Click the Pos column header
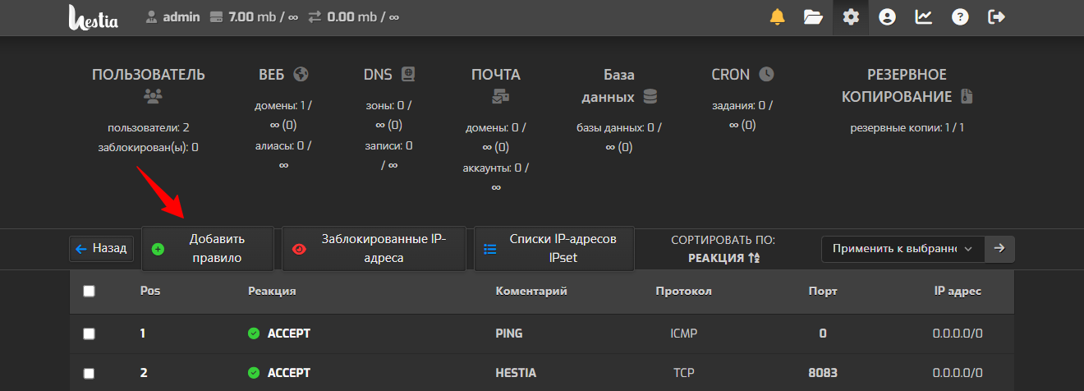Screen dimensions: 1084x391 149,291
